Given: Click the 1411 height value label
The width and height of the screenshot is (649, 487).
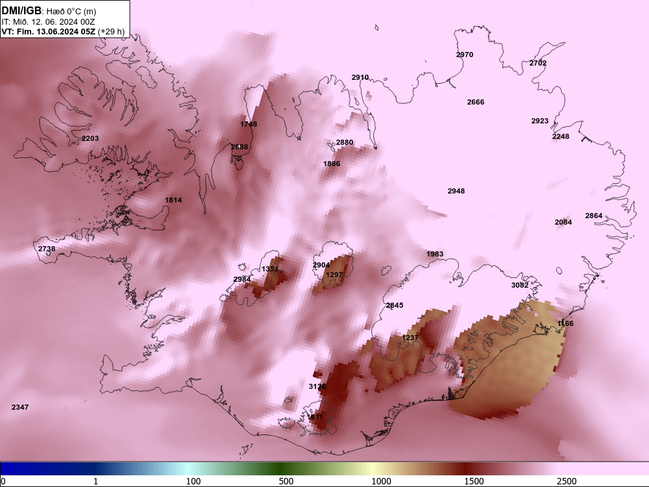Looking at the screenshot, I should tap(314, 417).
